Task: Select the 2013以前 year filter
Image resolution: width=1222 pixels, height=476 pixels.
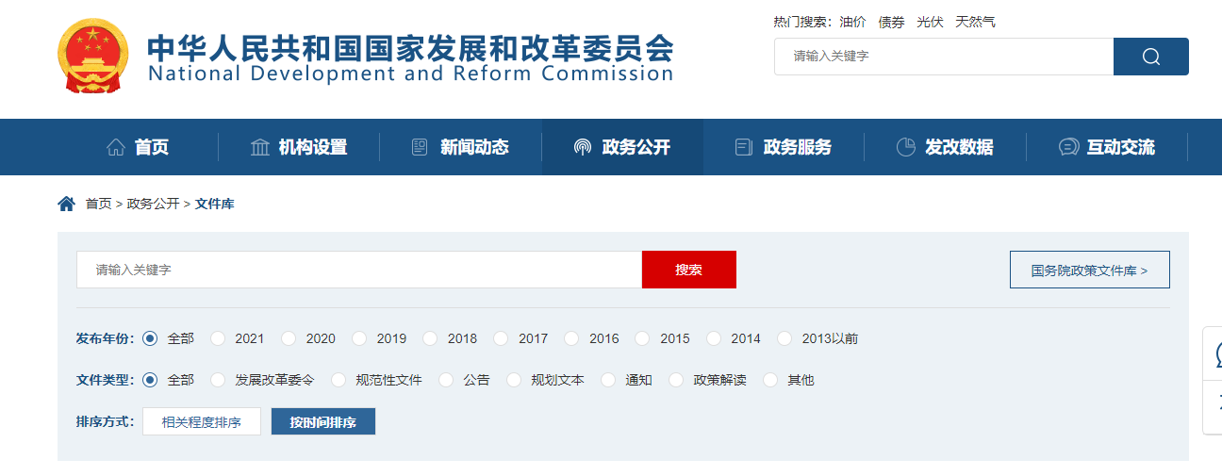Action: [784, 338]
